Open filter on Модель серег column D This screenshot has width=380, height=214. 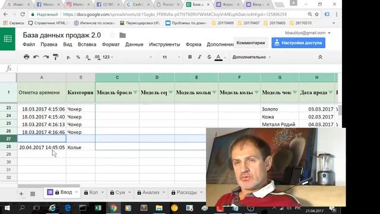pos(170,93)
